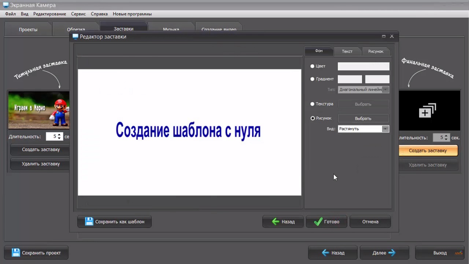
Task: Select the Цвет radio button
Action: tap(313, 66)
